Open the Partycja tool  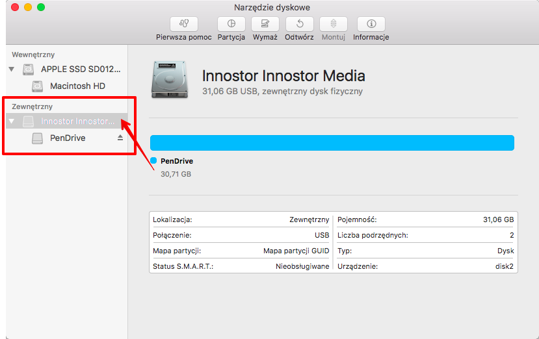pyautogui.click(x=231, y=23)
